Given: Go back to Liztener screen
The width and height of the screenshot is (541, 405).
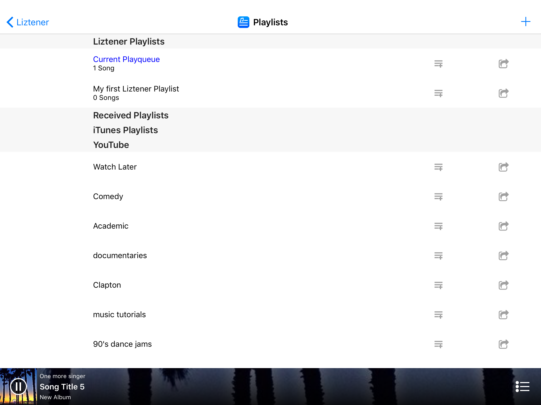Looking at the screenshot, I should tap(28, 22).
